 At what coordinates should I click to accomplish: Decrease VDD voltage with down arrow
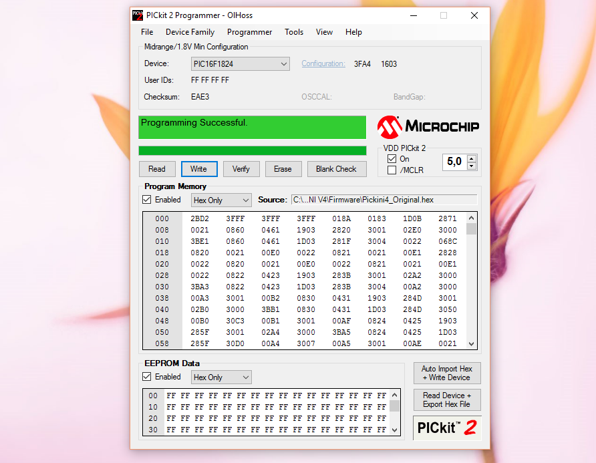pyautogui.click(x=471, y=166)
